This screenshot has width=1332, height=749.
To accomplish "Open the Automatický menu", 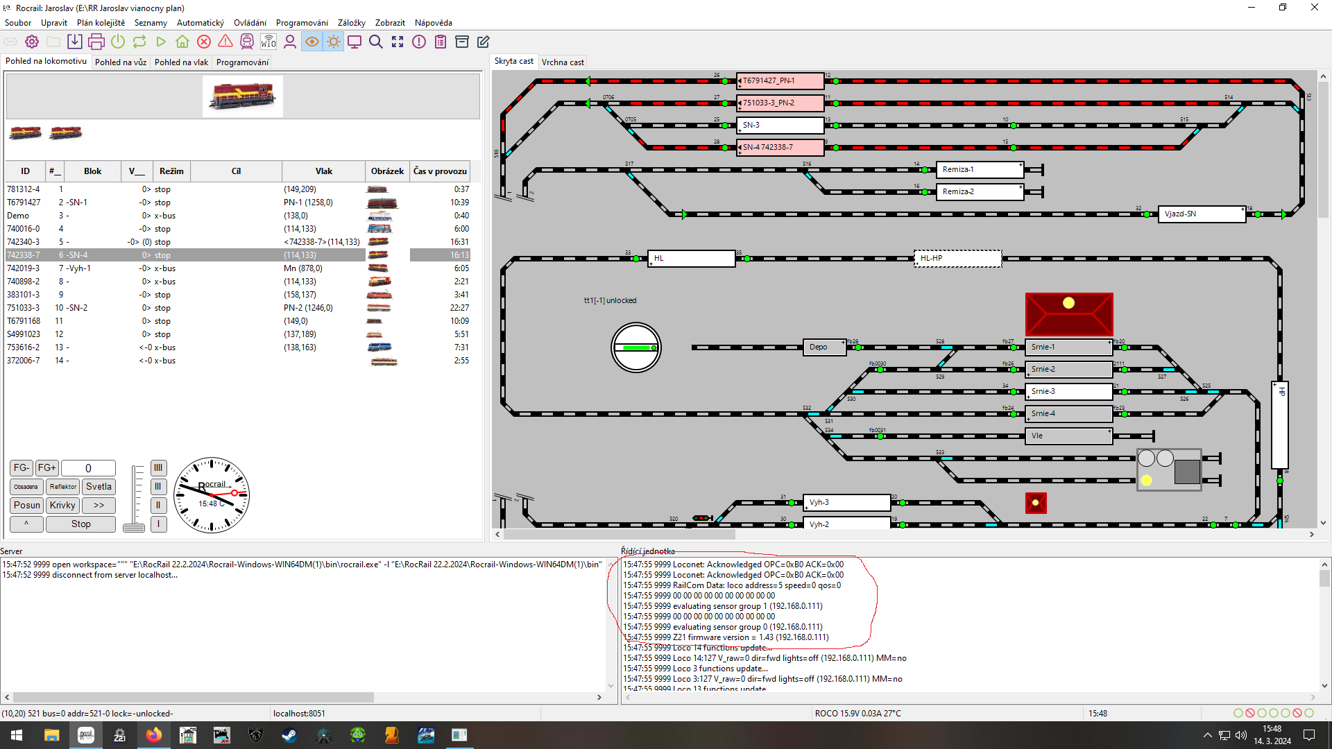I will [x=200, y=23].
